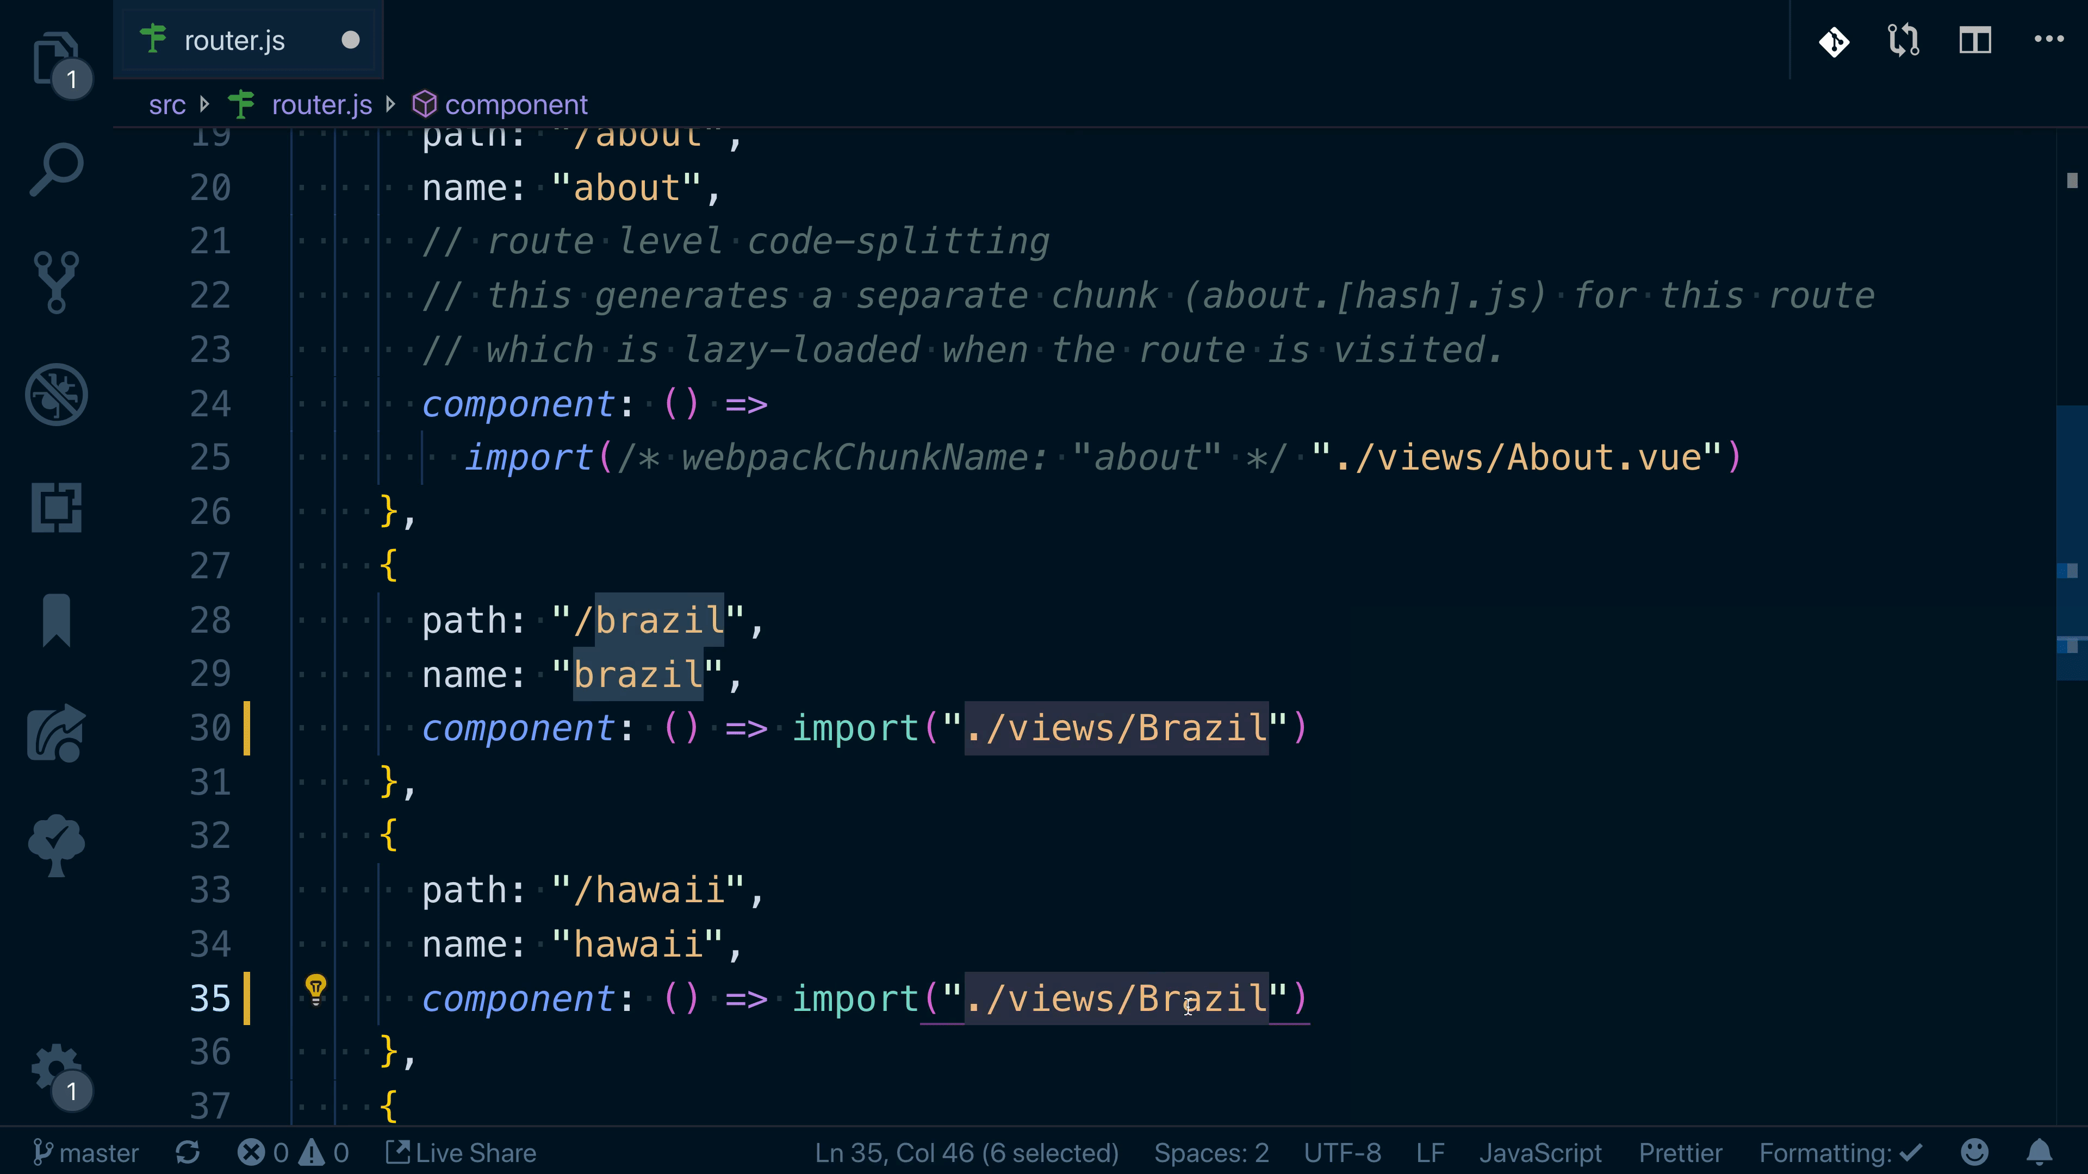Click the closing brace on line 31
This screenshot has width=2088, height=1174.
click(389, 781)
